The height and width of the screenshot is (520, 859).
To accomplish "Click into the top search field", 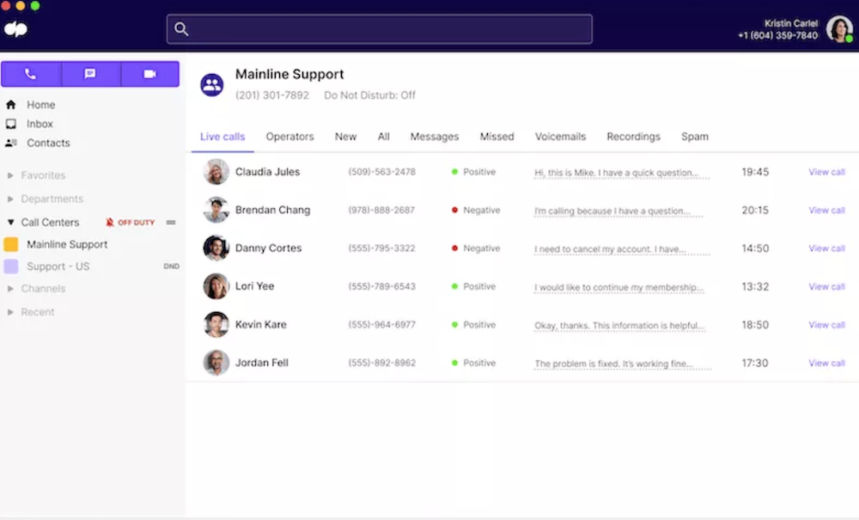I will [379, 29].
